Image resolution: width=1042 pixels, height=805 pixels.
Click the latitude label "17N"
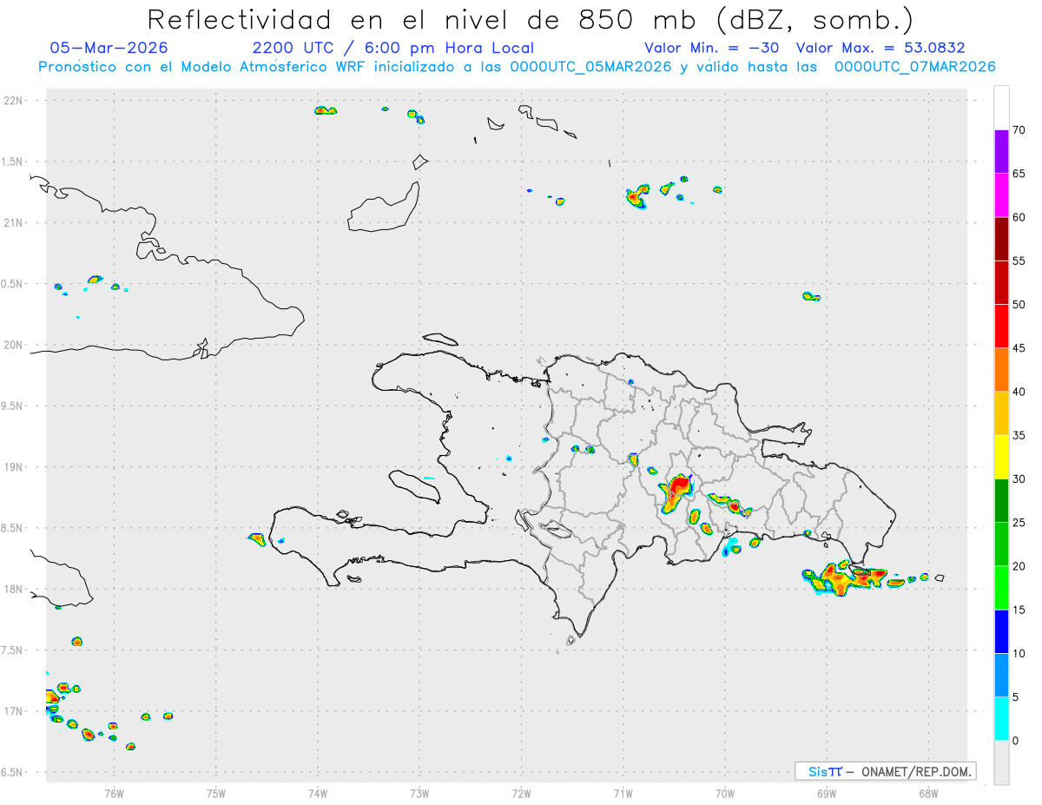coord(15,712)
